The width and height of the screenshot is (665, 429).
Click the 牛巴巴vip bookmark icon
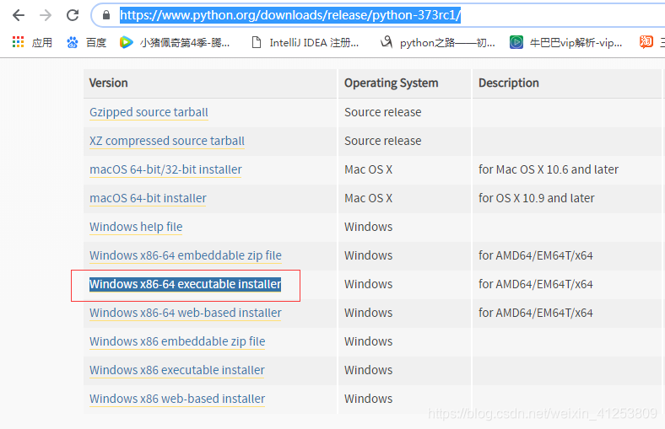516,42
